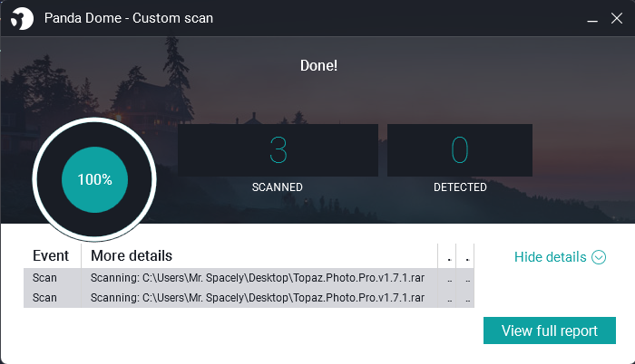
Task: Collapse details using the circled chevron icon
Action: (x=599, y=257)
